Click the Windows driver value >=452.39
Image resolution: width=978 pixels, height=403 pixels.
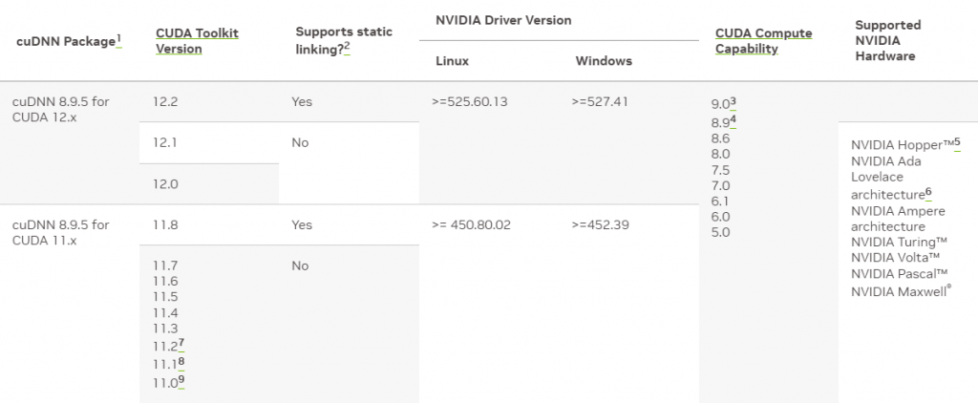[599, 224]
